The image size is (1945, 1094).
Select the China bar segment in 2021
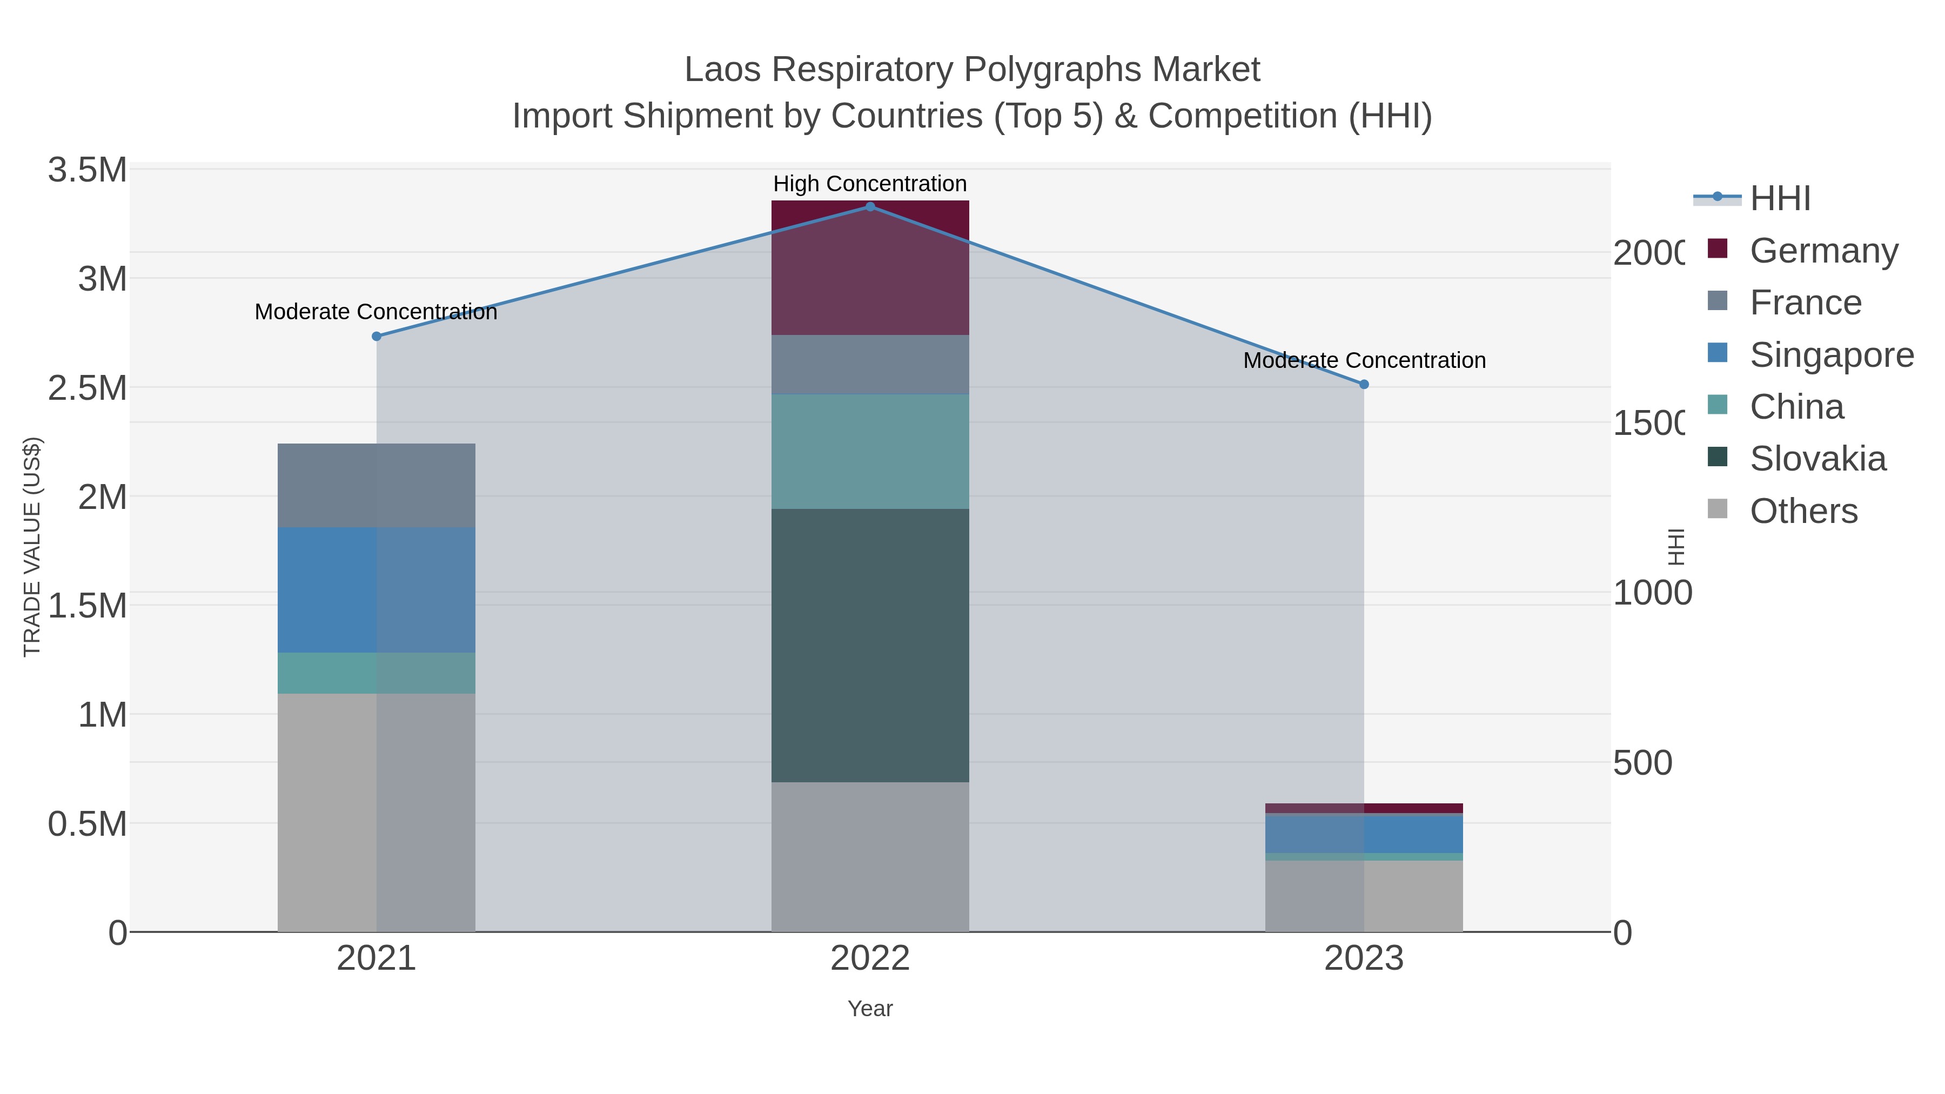(x=377, y=674)
